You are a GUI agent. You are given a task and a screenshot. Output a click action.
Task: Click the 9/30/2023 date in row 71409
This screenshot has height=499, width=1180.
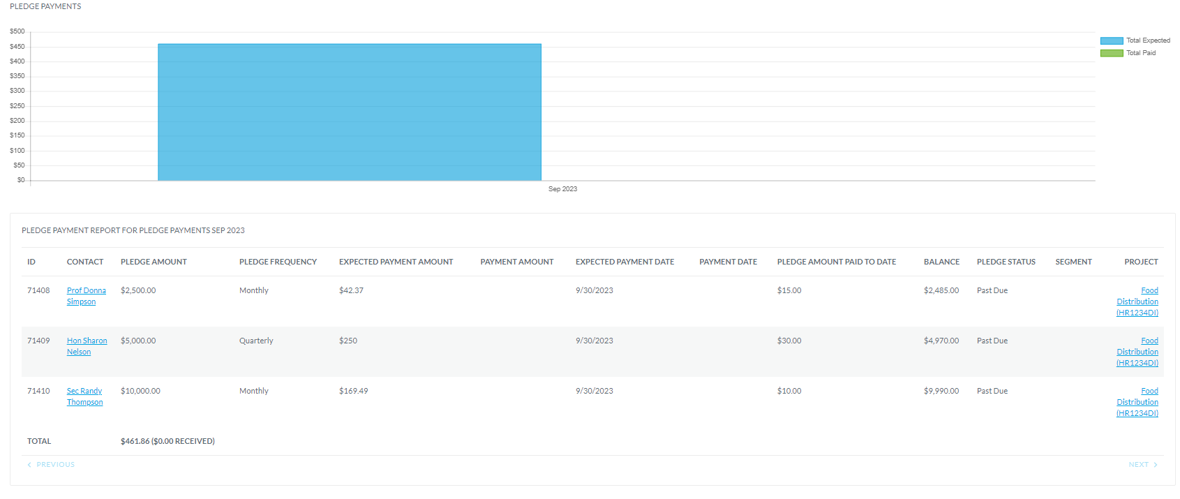[x=595, y=341]
